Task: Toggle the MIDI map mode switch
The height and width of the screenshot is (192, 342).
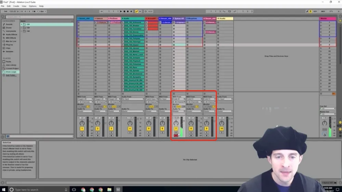Action: coord(323,11)
